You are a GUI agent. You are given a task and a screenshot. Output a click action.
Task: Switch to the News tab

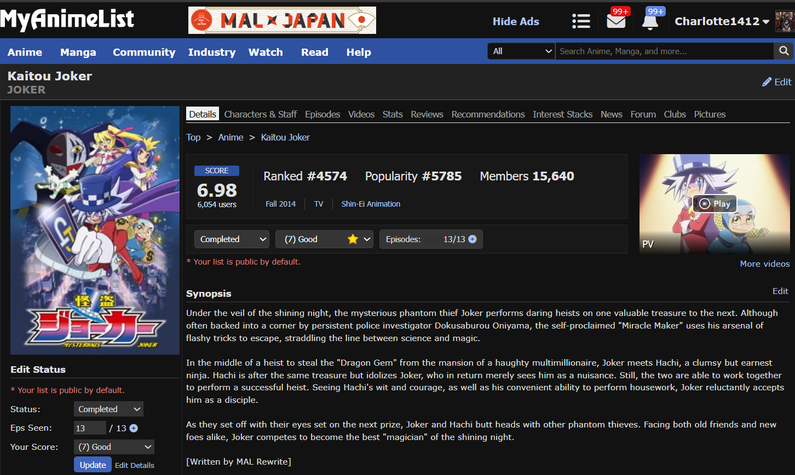(612, 114)
